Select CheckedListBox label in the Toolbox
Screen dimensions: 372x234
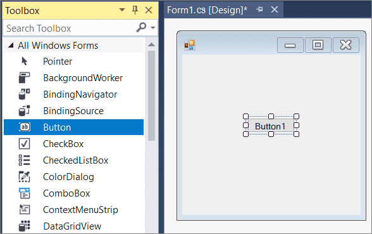pyautogui.click(x=75, y=160)
